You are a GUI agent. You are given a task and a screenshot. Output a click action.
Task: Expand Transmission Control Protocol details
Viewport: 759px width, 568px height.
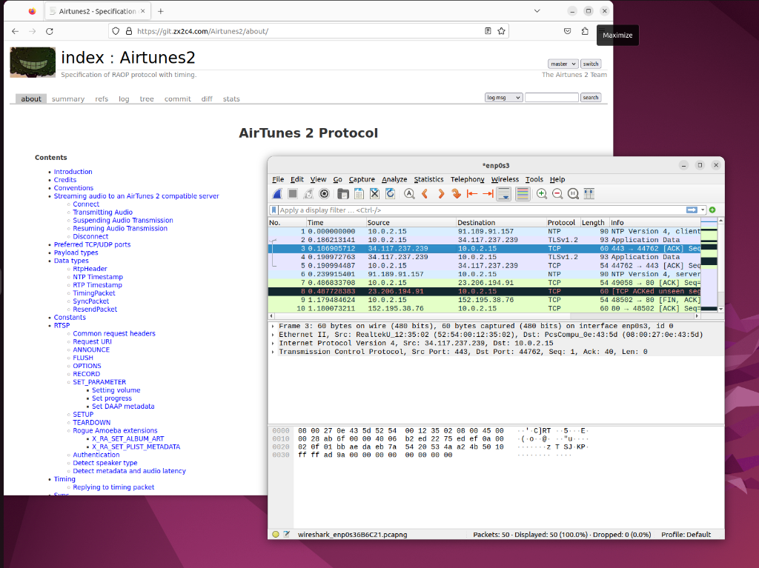(x=274, y=353)
